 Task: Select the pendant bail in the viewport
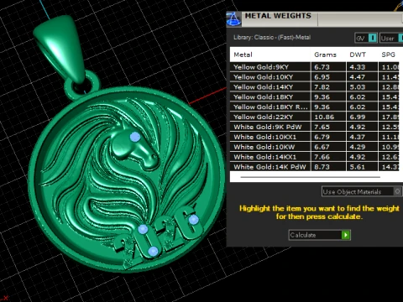60,49
